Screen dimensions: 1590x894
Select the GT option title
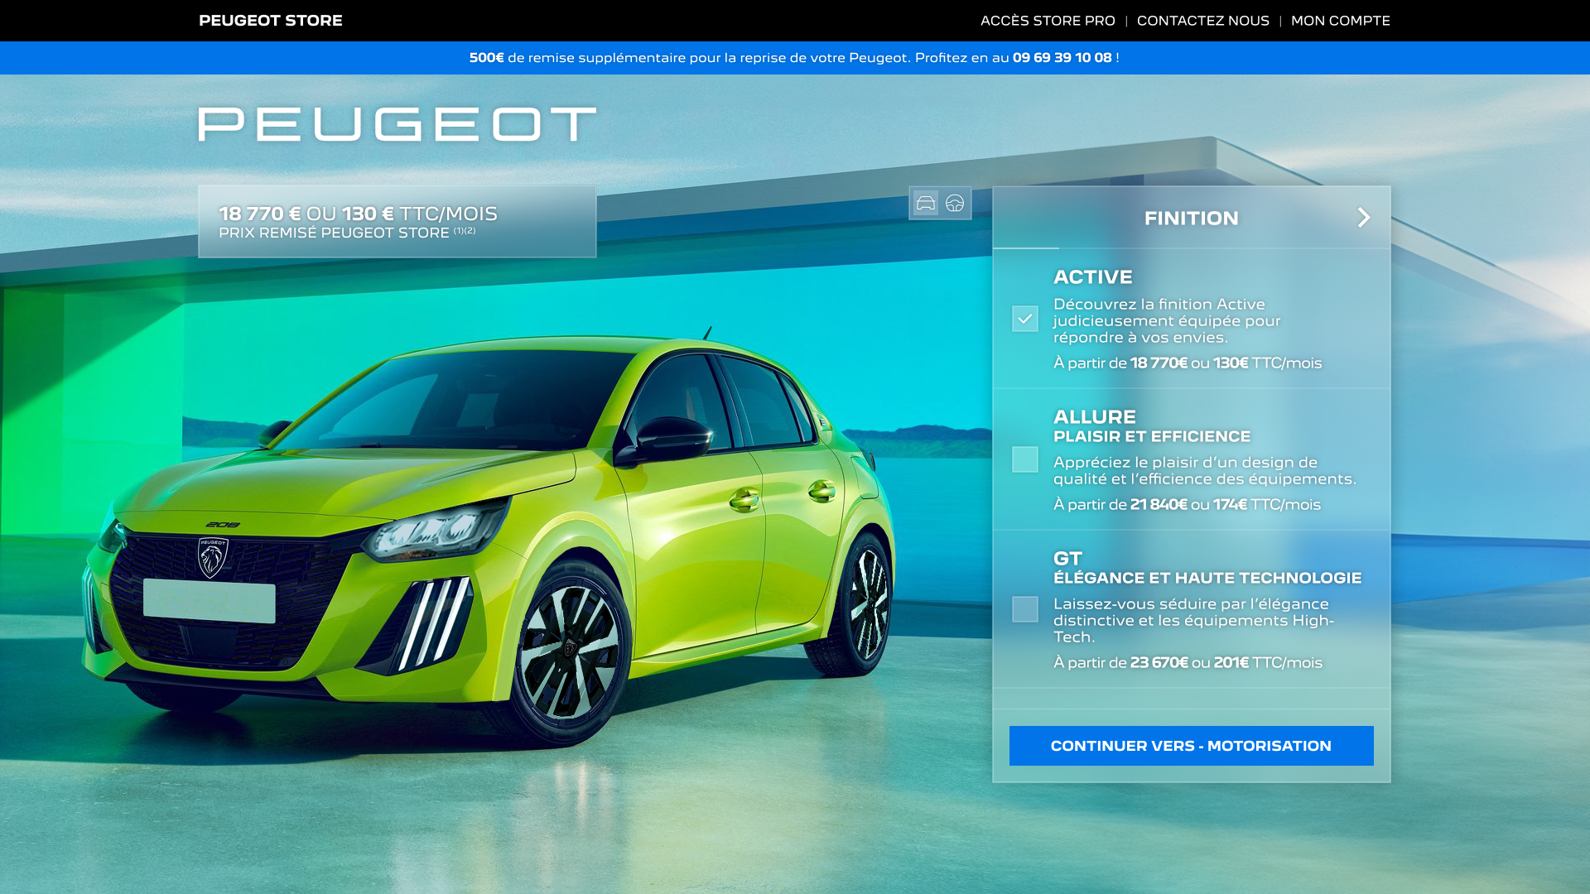(1067, 559)
